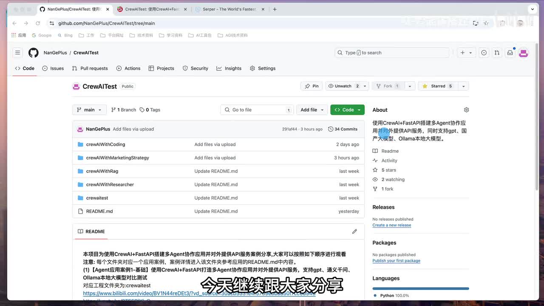This screenshot has width=544, height=306.
Task: Click the Languages Python progress bar
Action: tap(421, 289)
